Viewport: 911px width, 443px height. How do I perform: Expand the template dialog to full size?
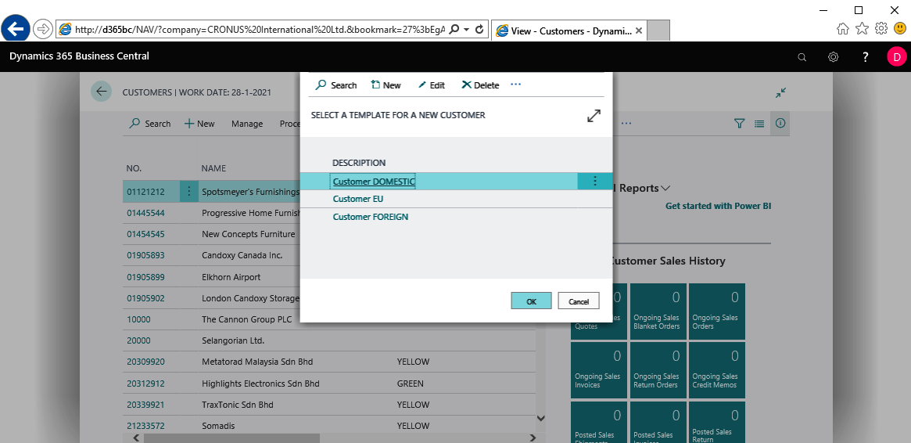click(594, 115)
